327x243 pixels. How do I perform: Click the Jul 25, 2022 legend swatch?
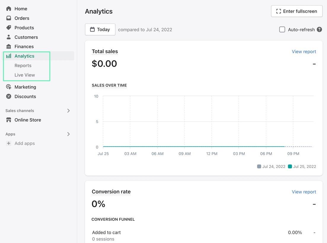[x=290, y=166]
